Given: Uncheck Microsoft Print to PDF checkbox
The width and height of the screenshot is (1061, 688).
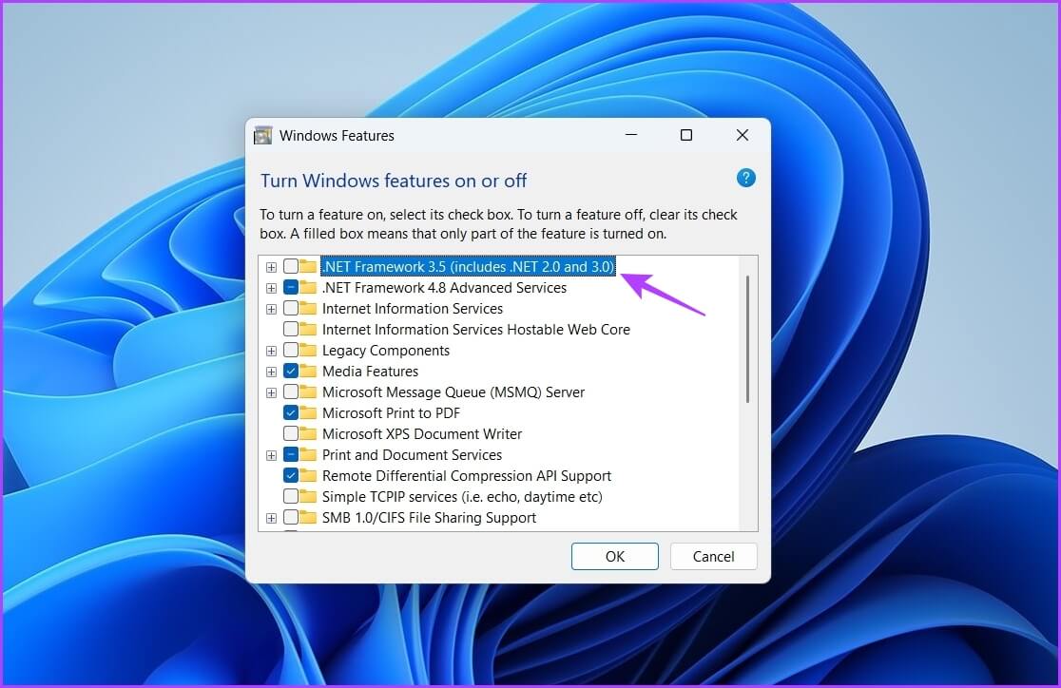Looking at the screenshot, I should [291, 412].
